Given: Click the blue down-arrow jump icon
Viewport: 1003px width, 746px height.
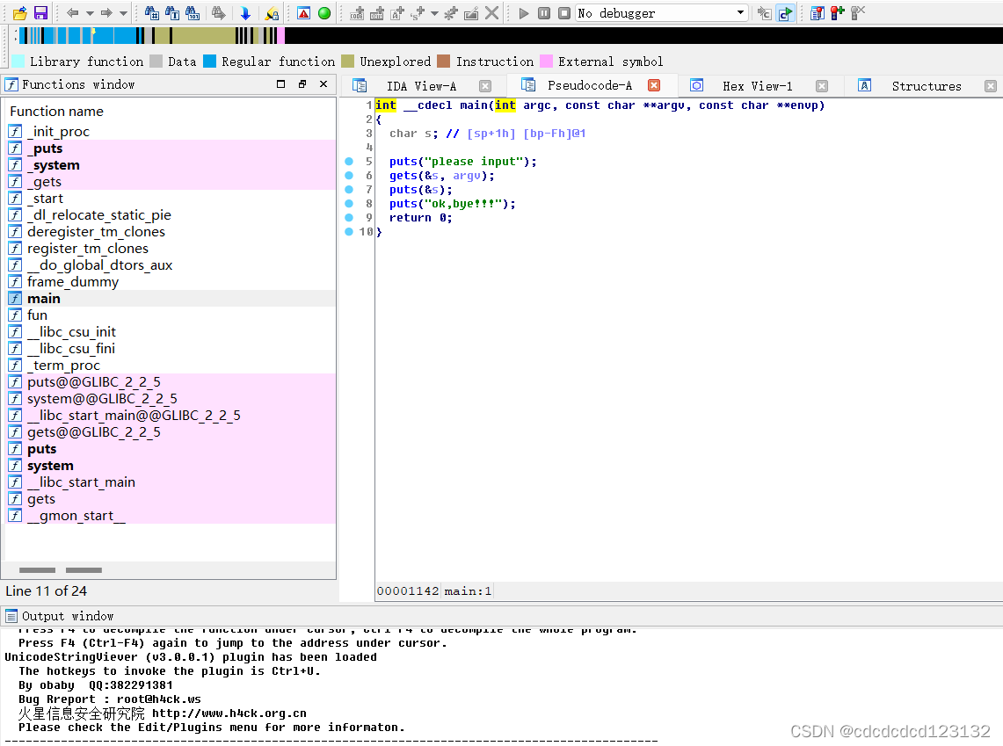Looking at the screenshot, I should pos(245,13).
